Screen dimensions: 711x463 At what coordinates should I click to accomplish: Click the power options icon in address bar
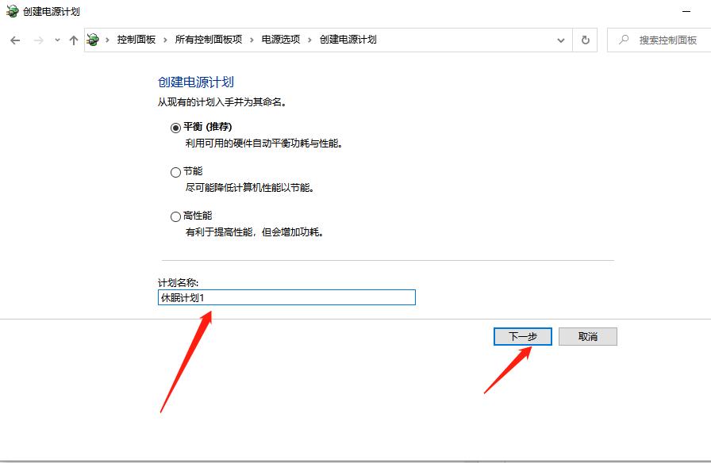coord(93,40)
